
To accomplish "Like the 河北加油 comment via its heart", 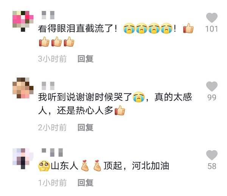I will click(211, 155).
